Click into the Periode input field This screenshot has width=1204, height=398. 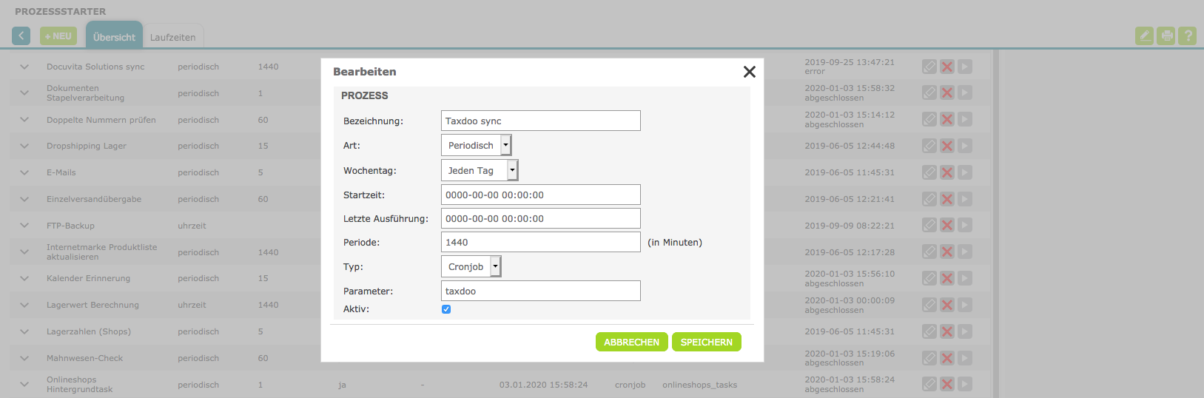click(x=540, y=242)
